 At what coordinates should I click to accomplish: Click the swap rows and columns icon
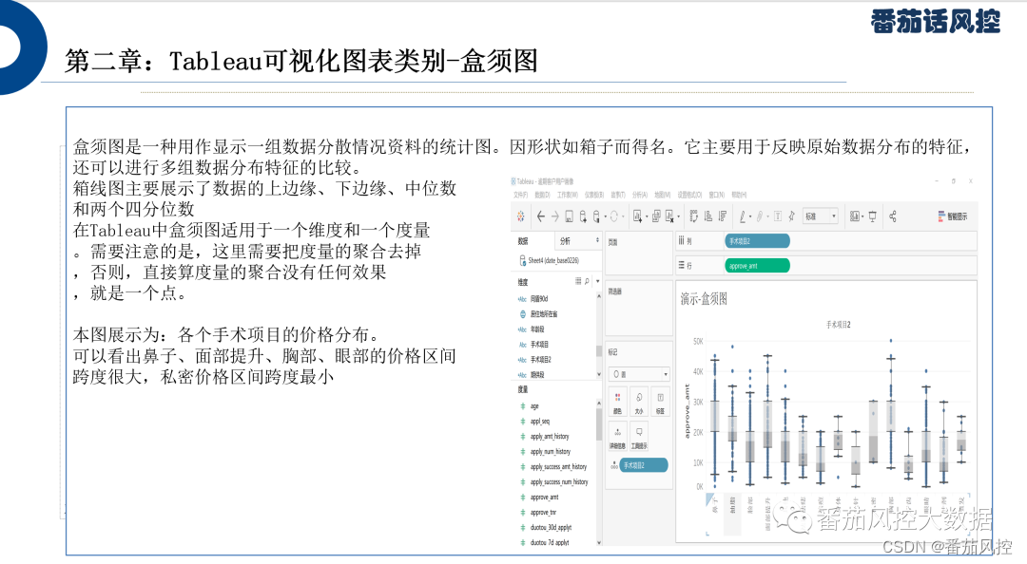[693, 216]
